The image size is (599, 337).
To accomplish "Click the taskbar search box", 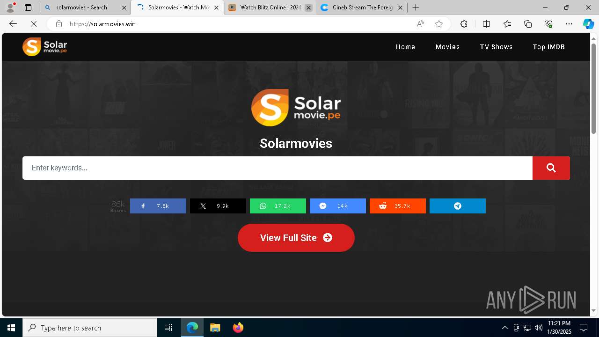I will pos(90,328).
